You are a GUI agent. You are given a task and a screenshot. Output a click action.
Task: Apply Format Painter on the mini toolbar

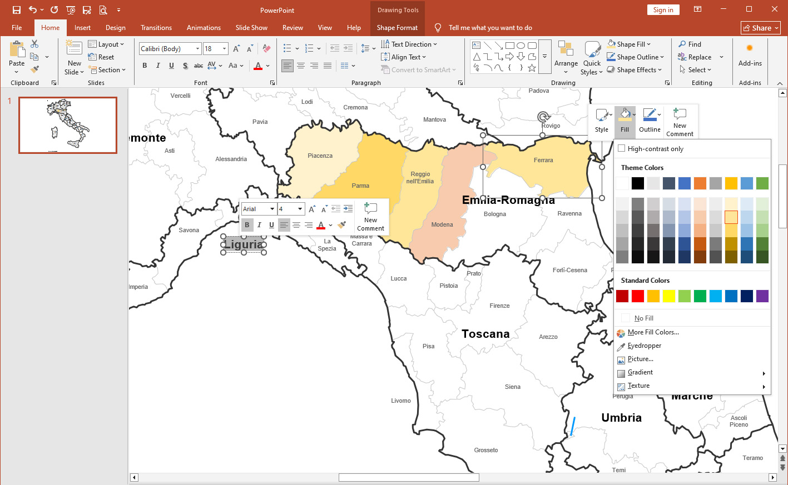pyautogui.click(x=341, y=224)
